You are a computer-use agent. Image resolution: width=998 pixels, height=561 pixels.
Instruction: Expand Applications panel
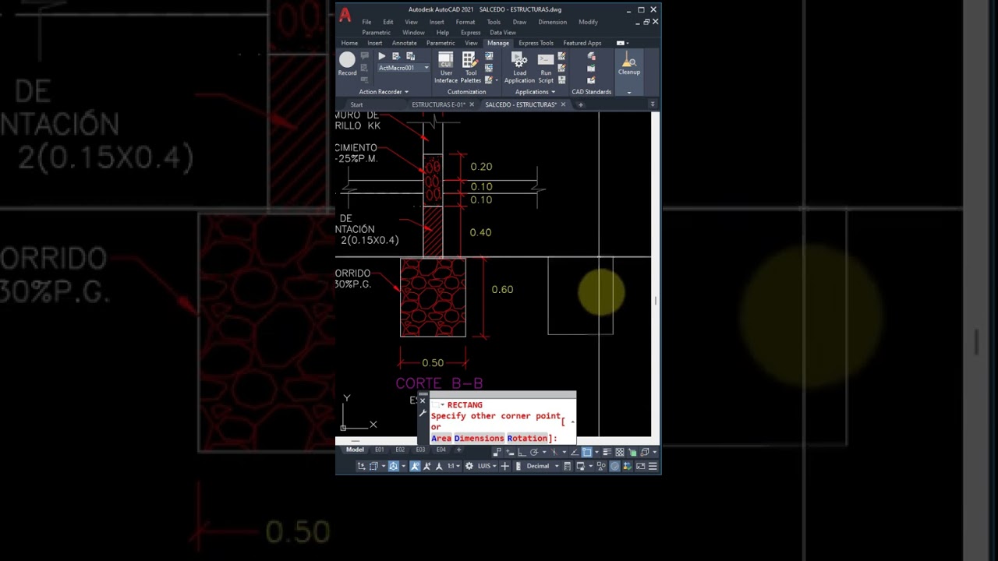tap(554, 92)
